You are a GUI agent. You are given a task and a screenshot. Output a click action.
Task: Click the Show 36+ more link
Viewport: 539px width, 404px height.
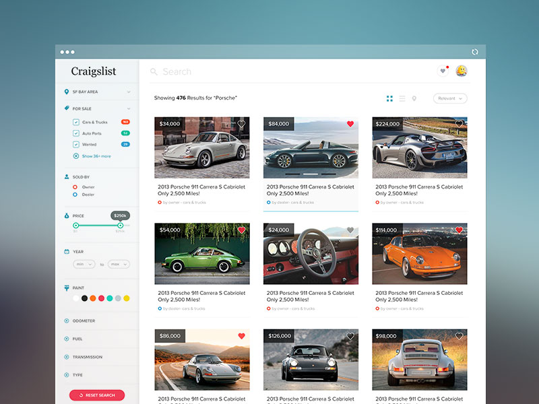click(x=96, y=156)
